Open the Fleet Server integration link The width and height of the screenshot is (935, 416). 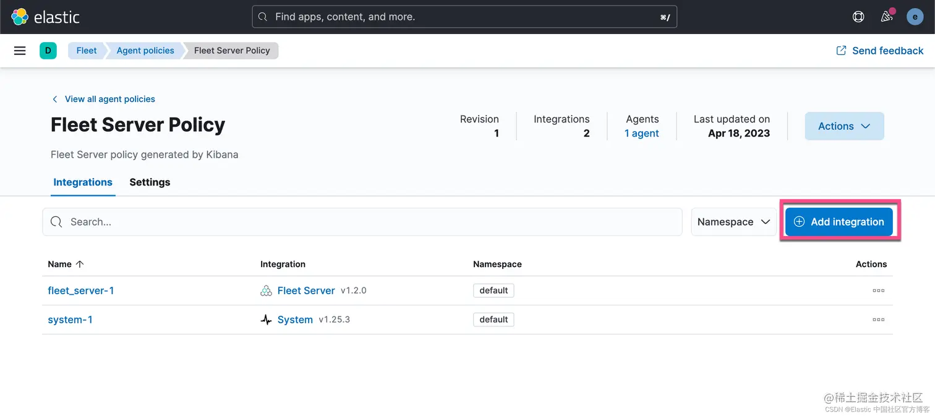306,291
